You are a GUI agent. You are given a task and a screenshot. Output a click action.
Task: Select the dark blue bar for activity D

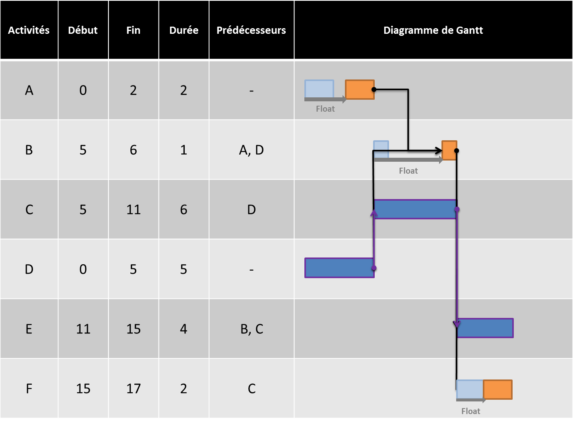coord(339,268)
